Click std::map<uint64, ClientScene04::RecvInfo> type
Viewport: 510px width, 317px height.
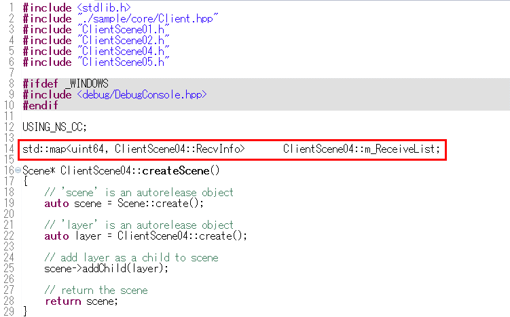134,149
